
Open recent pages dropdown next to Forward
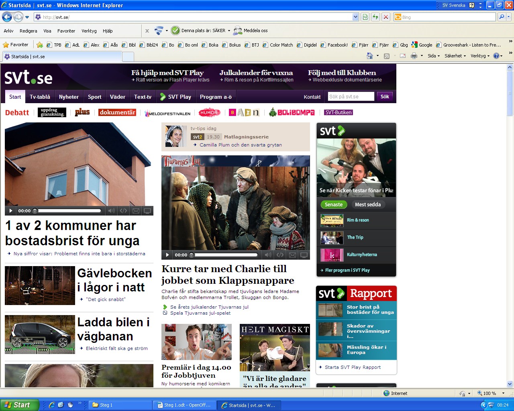pyautogui.click(x=27, y=17)
